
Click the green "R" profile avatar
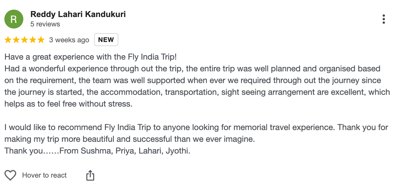pyautogui.click(x=14, y=19)
